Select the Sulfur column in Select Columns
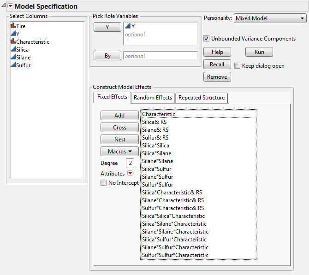Image resolution: width=309 pixels, height=275 pixels. [x=21, y=65]
